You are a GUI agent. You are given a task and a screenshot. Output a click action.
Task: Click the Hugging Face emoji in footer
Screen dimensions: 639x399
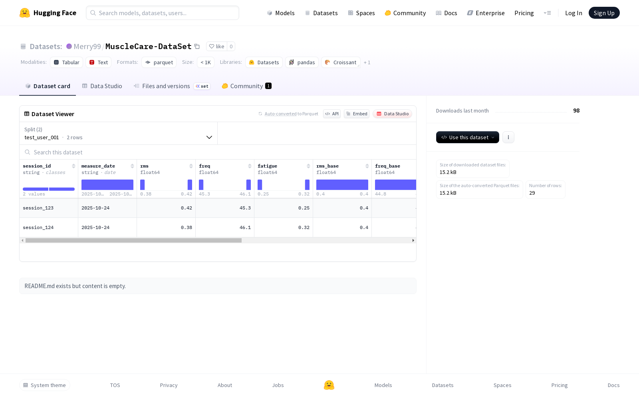click(x=329, y=385)
